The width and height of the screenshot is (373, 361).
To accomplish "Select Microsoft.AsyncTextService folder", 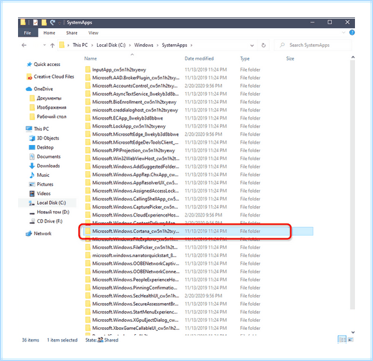I will tap(136, 94).
